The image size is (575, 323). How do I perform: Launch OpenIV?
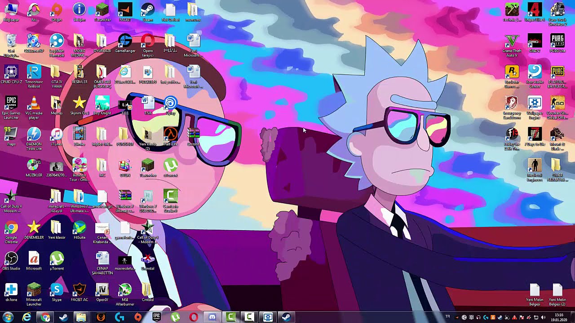coord(102,292)
